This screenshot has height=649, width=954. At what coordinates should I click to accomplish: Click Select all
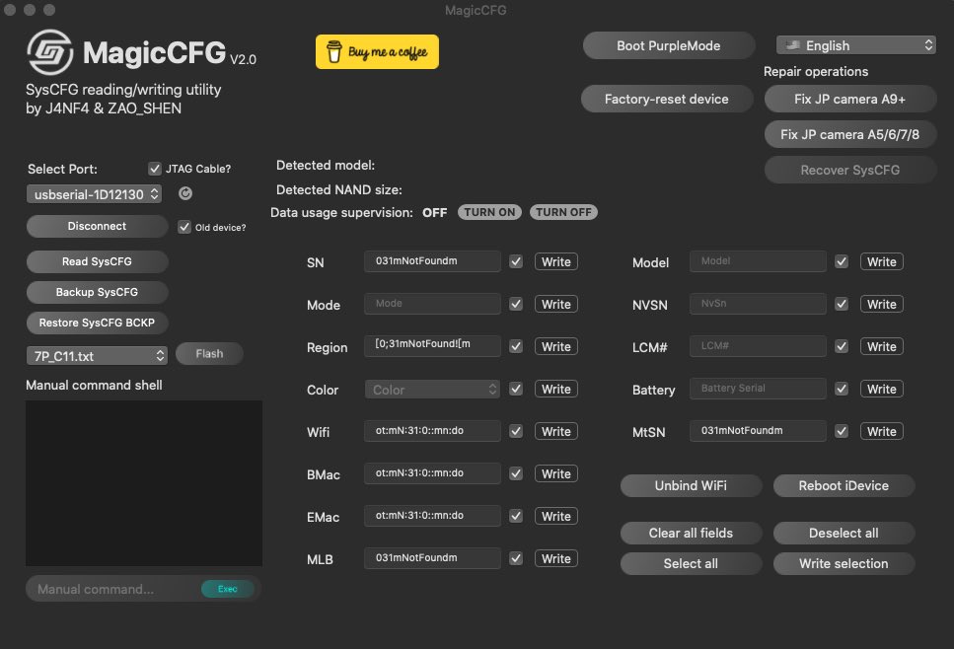pyautogui.click(x=691, y=563)
